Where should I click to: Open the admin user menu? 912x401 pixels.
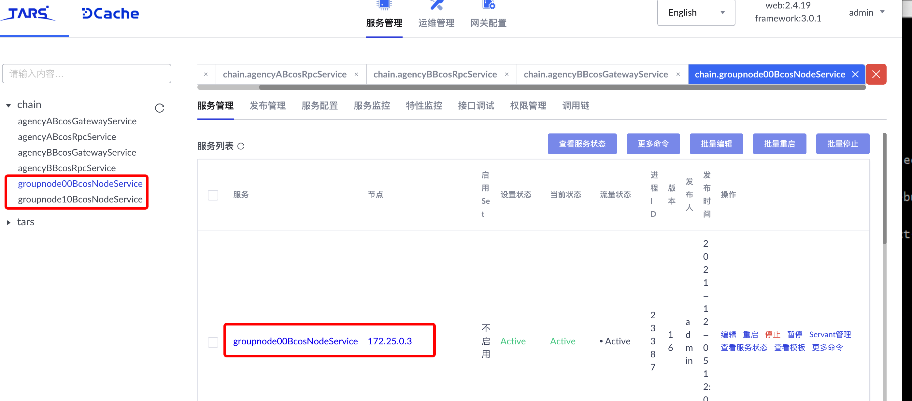pyautogui.click(x=867, y=12)
